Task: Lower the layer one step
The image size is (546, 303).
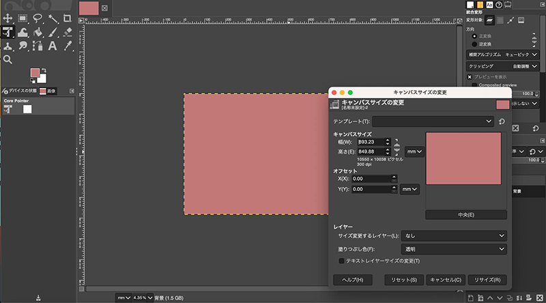Action: point(500,298)
